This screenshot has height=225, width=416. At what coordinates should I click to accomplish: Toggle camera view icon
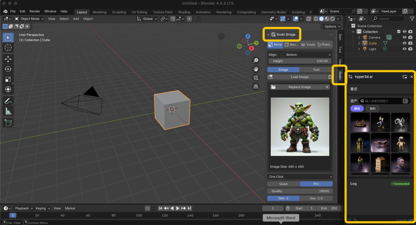point(256,78)
